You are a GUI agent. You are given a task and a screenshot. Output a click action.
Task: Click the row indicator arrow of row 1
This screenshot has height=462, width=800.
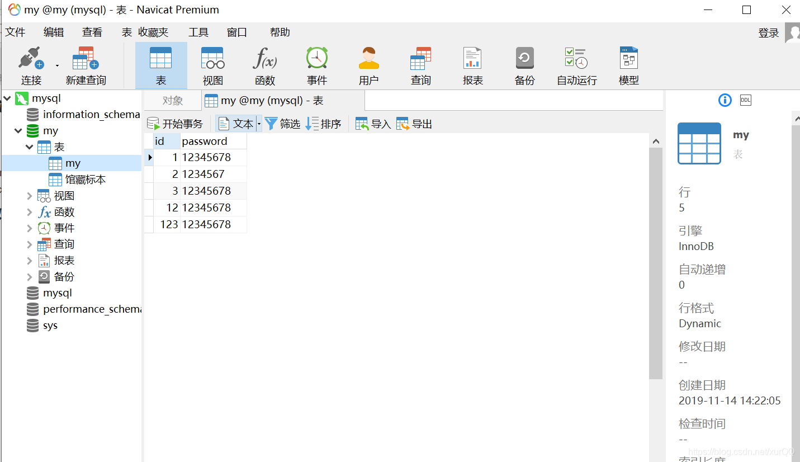pos(149,157)
